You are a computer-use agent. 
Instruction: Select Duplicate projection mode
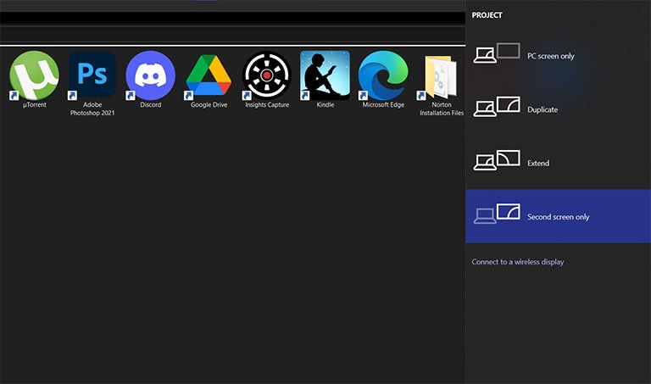coord(558,109)
